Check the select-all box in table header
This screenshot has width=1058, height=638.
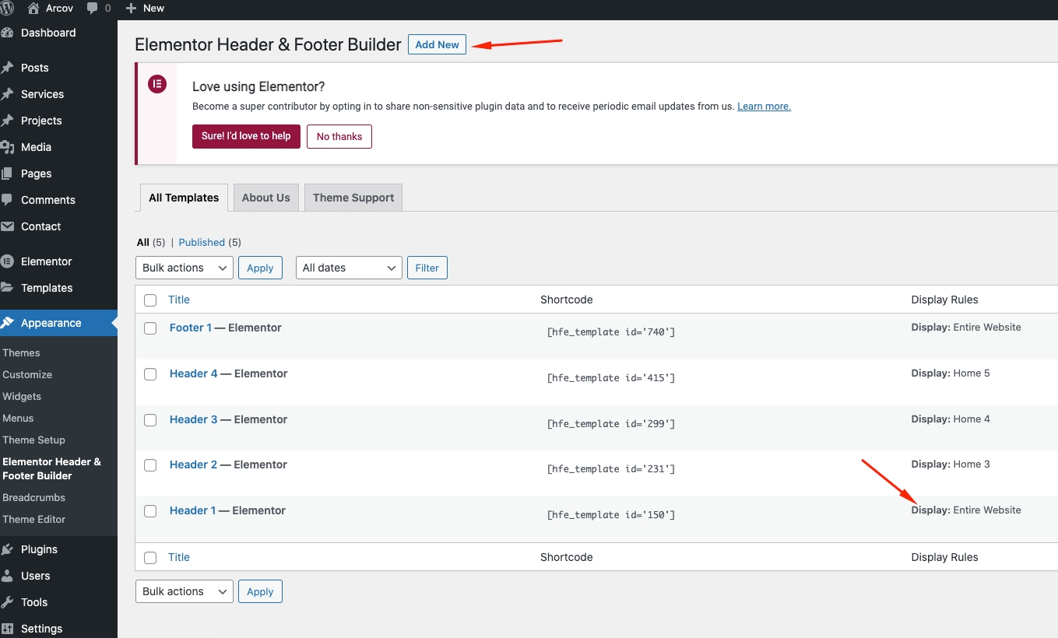click(150, 300)
